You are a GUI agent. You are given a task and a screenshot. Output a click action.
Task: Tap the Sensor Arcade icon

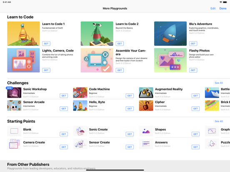(14, 106)
